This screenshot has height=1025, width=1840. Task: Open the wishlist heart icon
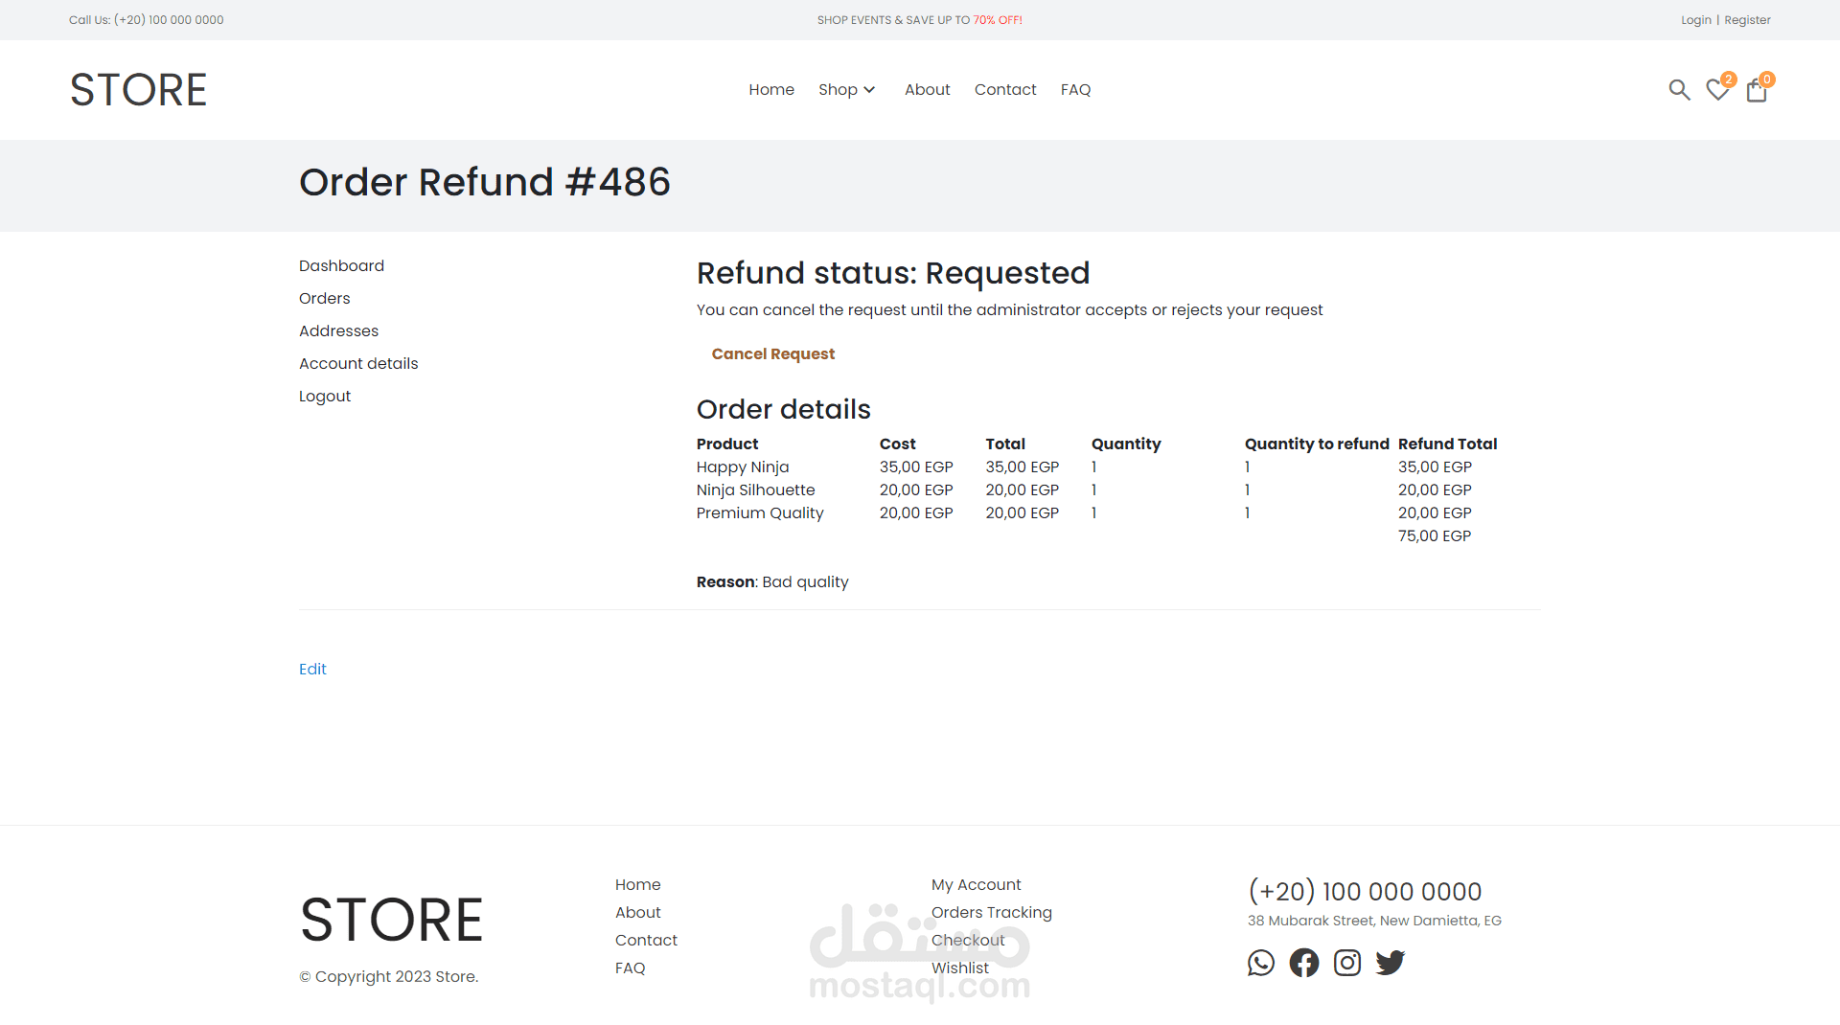pos(1717,90)
